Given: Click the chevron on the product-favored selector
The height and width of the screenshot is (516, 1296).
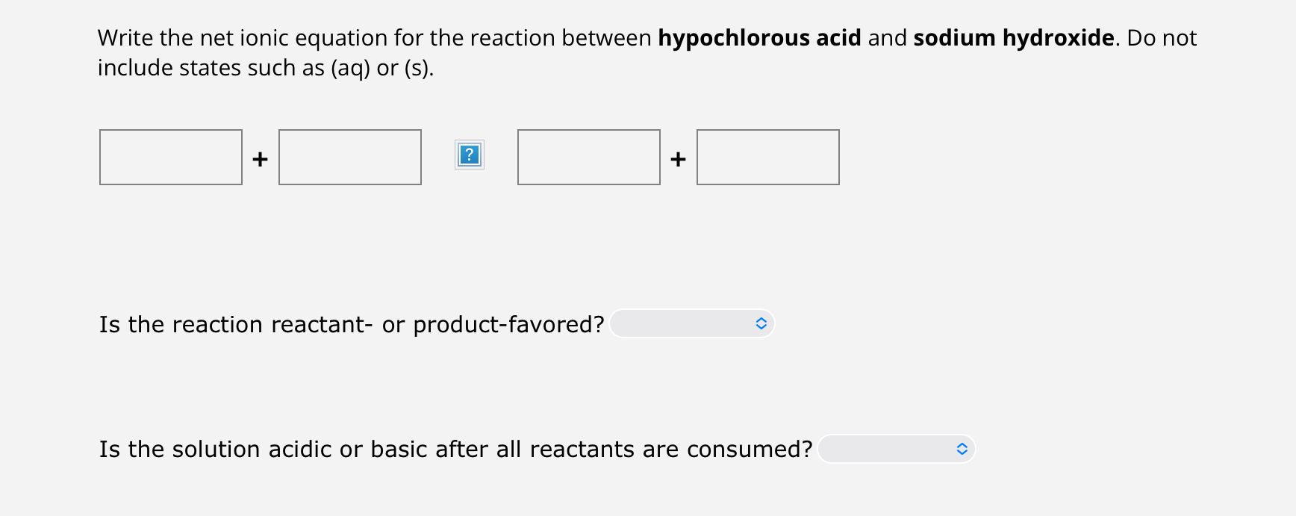Looking at the screenshot, I should click(x=761, y=324).
